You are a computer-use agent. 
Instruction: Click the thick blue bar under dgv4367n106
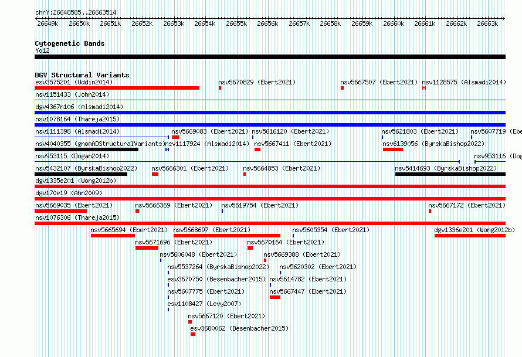pyautogui.click(x=270, y=113)
